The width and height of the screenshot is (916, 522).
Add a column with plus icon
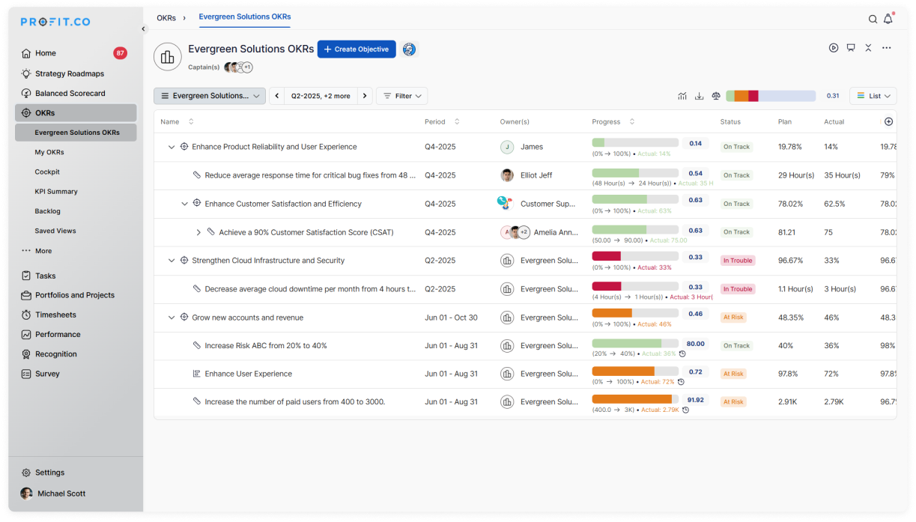(x=889, y=121)
